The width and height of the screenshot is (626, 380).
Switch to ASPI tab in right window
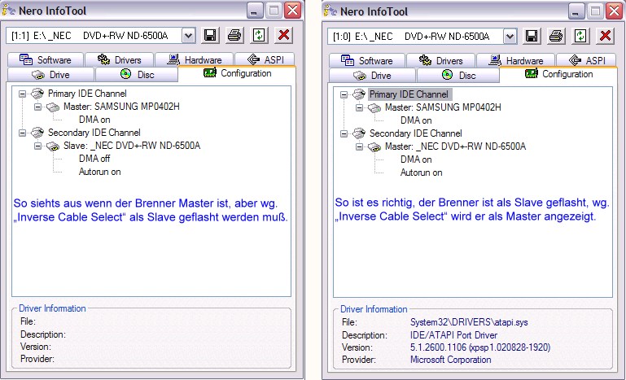(586, 61)
